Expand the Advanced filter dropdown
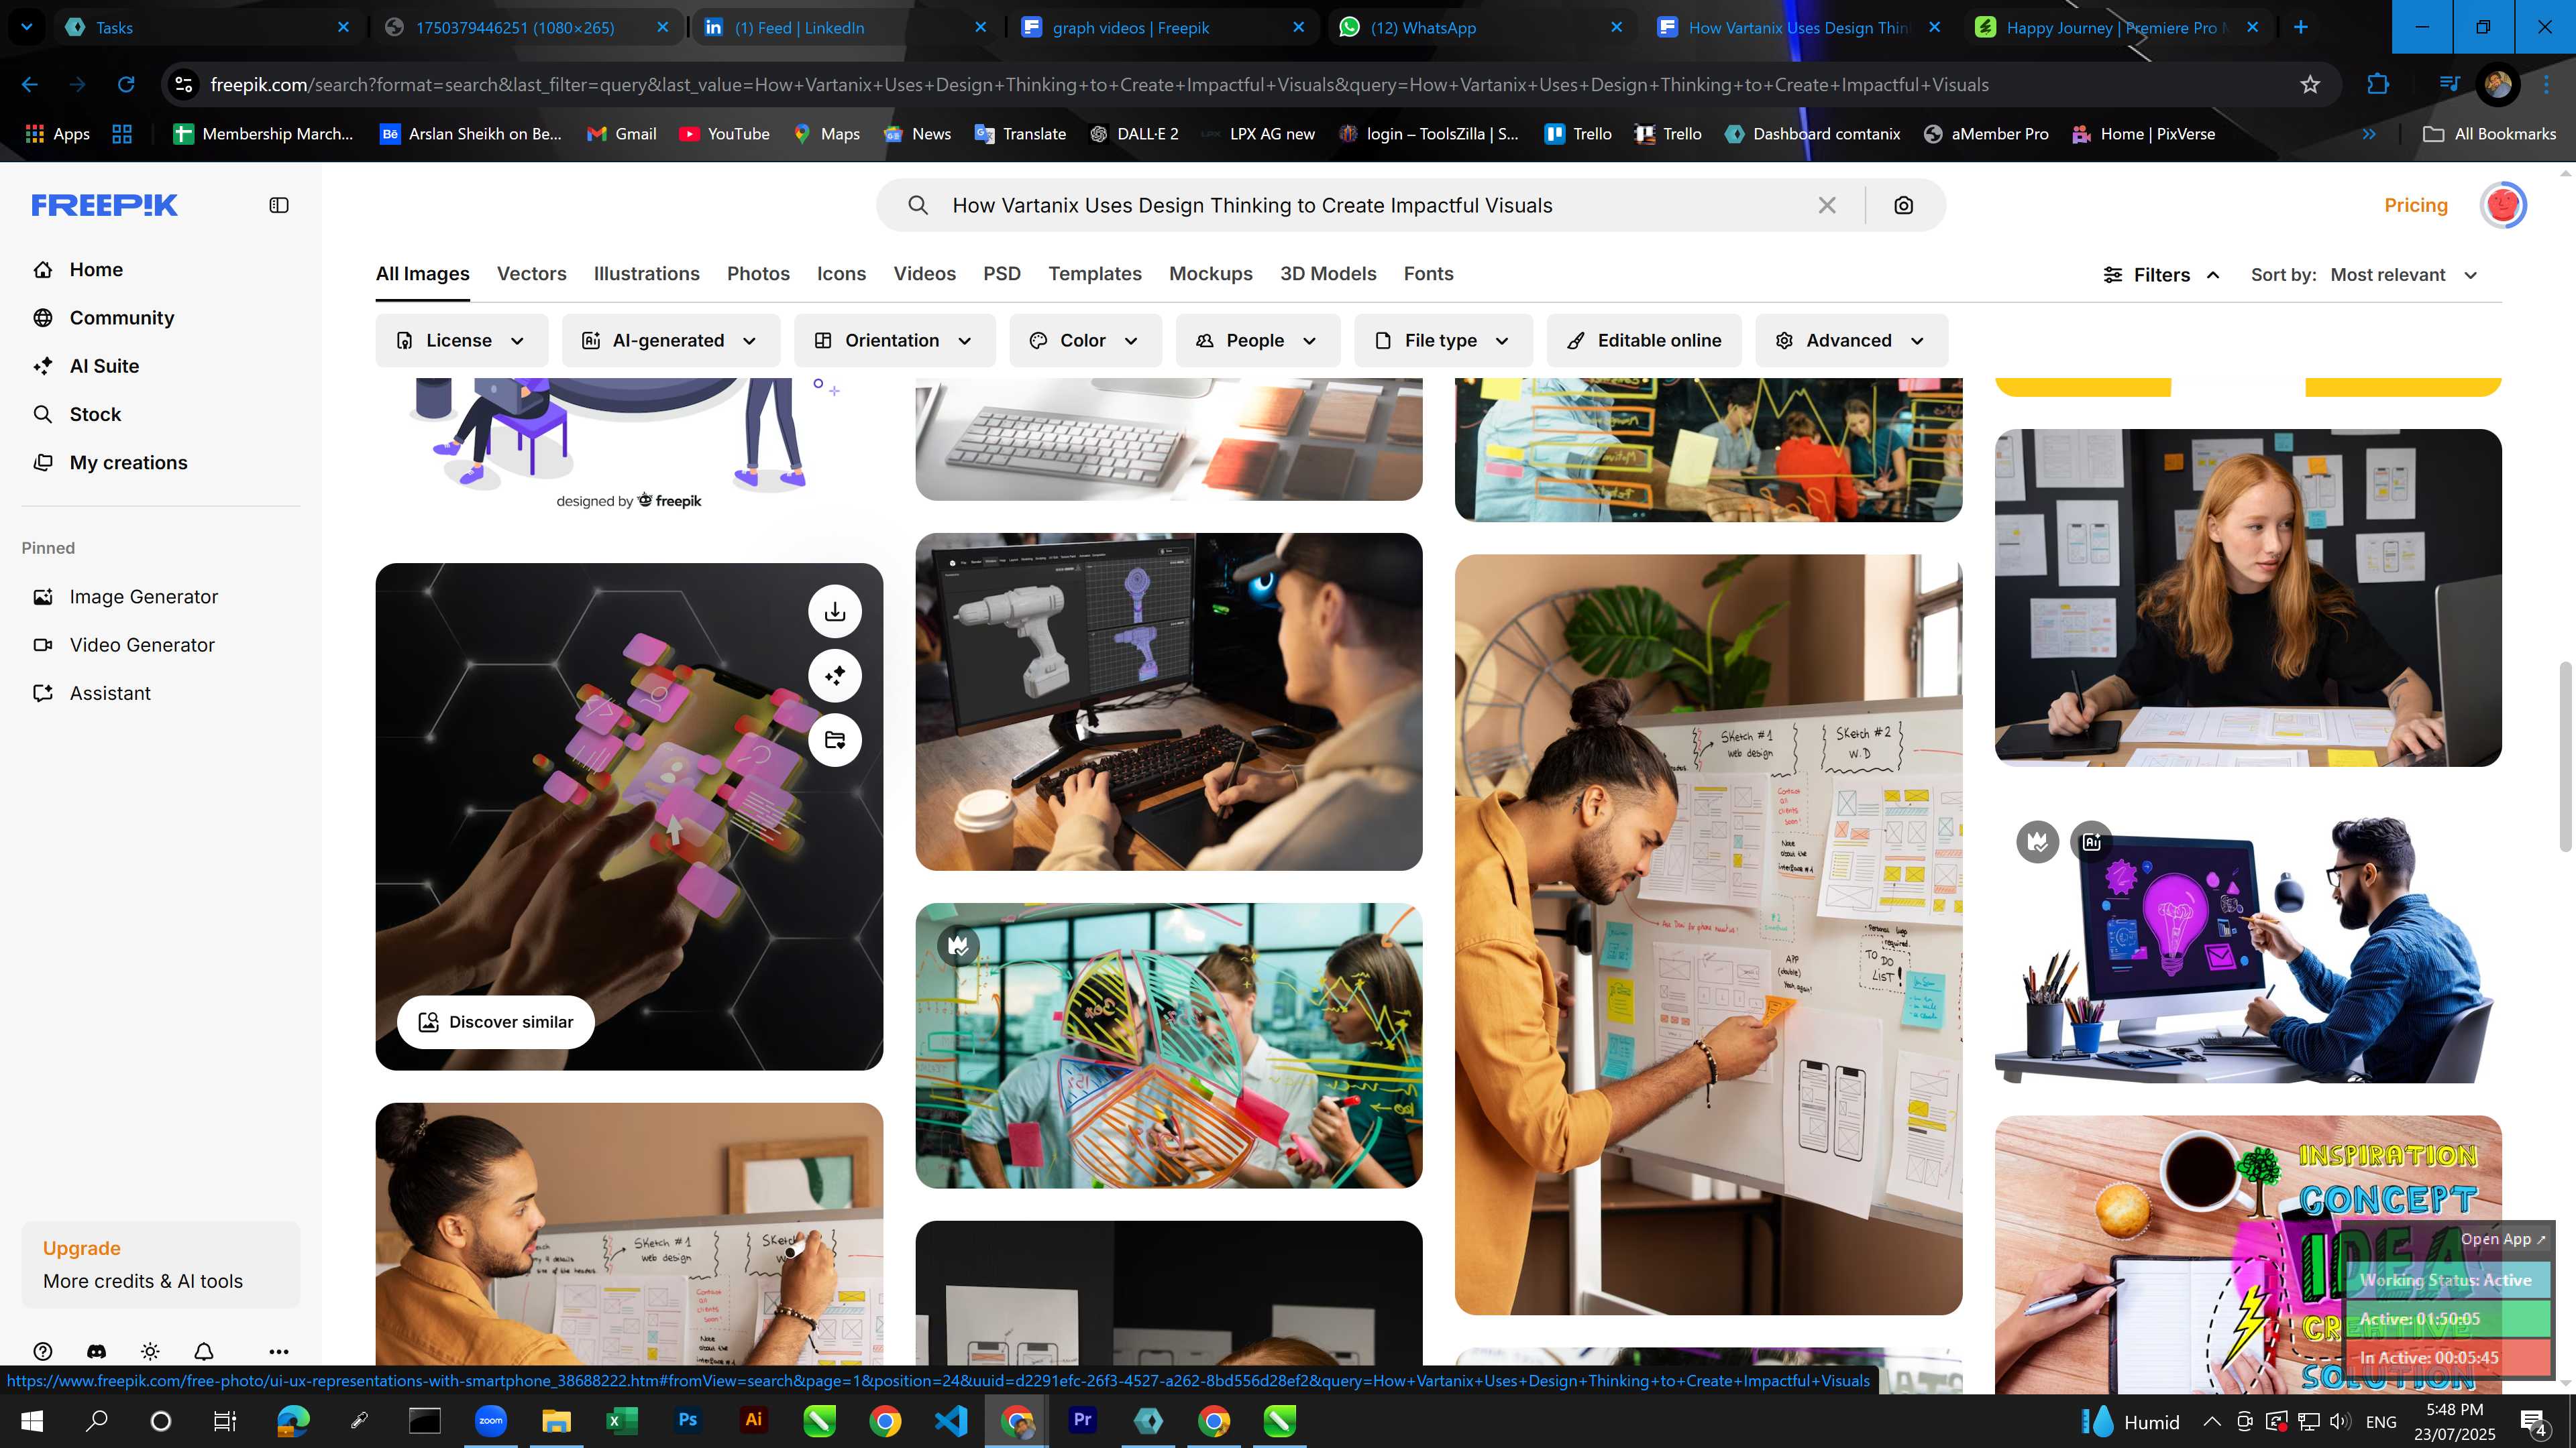 coord(1850,341)
